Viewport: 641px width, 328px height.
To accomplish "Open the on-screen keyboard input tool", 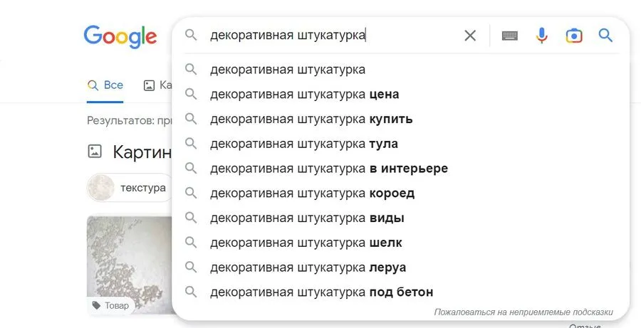I will click(509, 36).
